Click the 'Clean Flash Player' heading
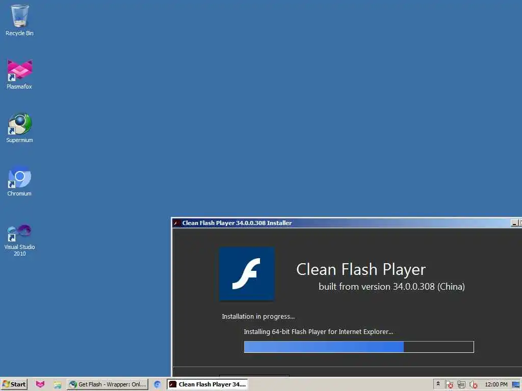 pos(361,269)
